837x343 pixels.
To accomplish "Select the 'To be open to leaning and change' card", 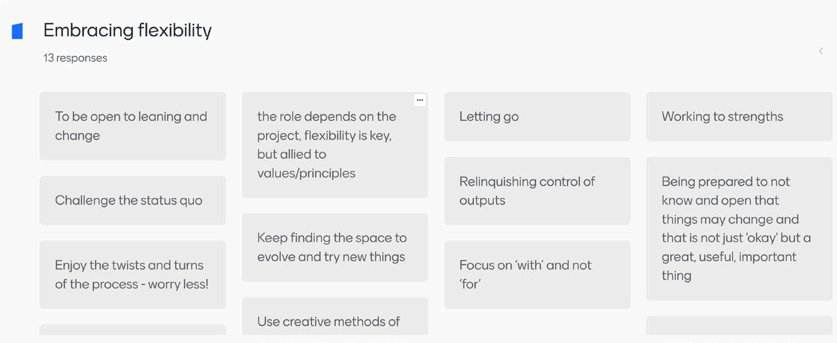I will click(x=133, y=126).
